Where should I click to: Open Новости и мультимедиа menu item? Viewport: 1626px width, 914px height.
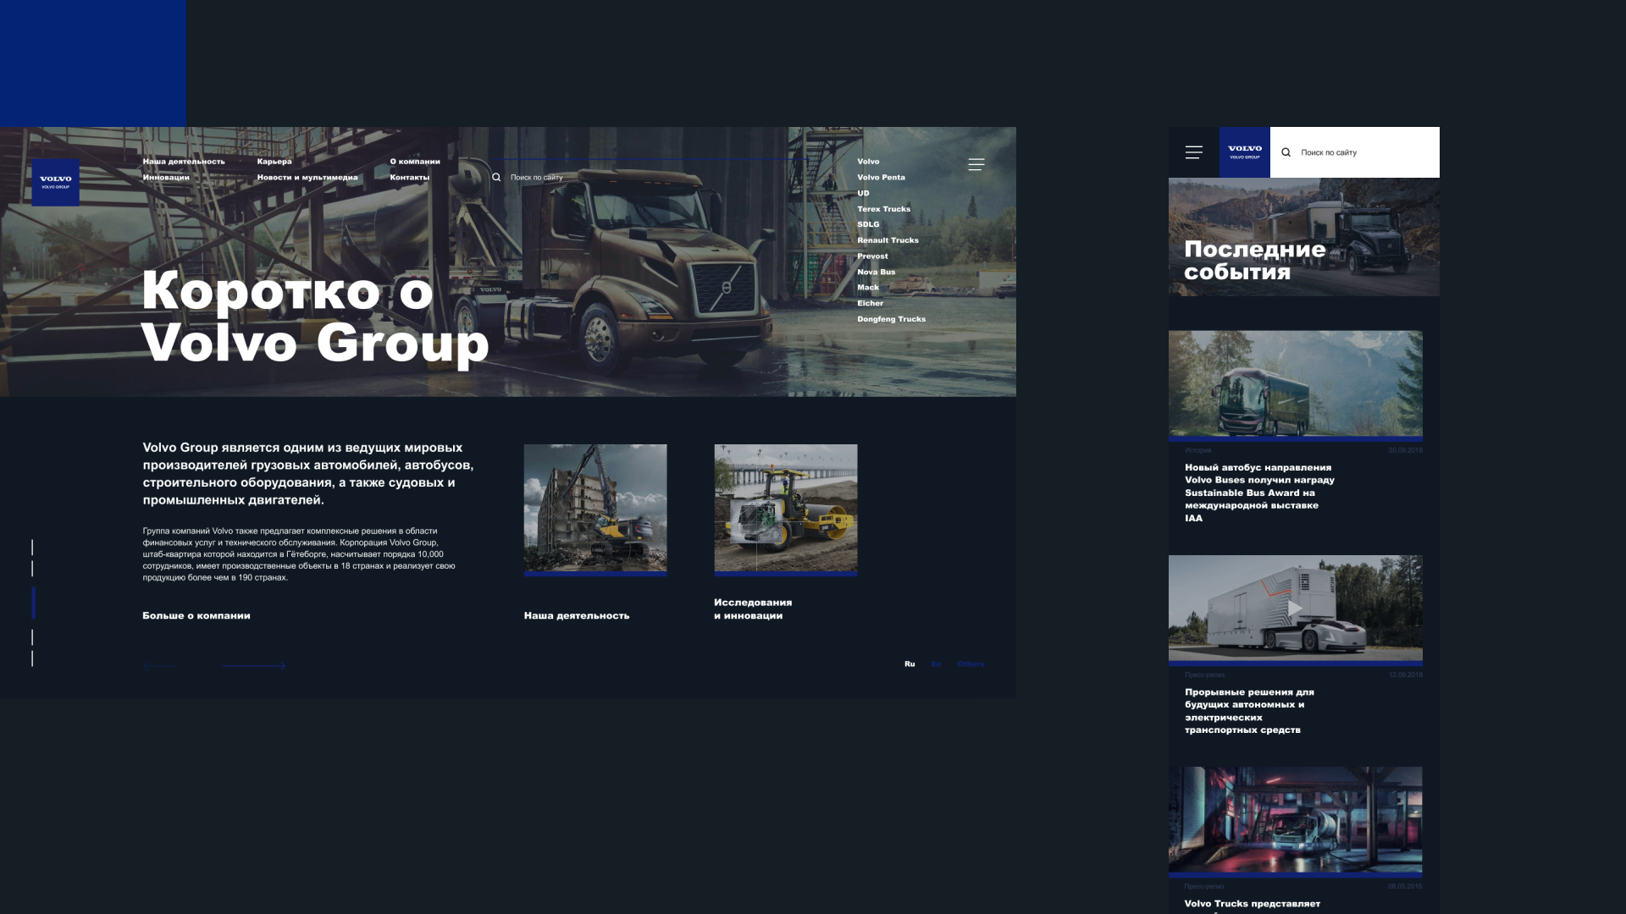click(307, 178)
